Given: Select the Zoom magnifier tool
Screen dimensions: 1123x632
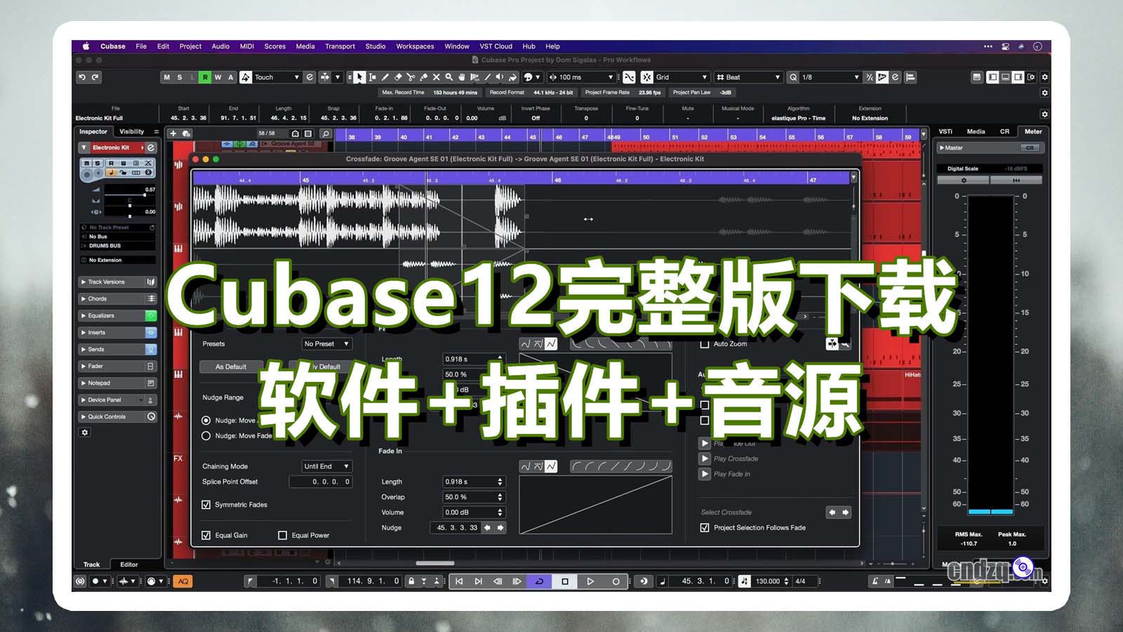Looking at the screenshot, I should click(x=448, y=77).
